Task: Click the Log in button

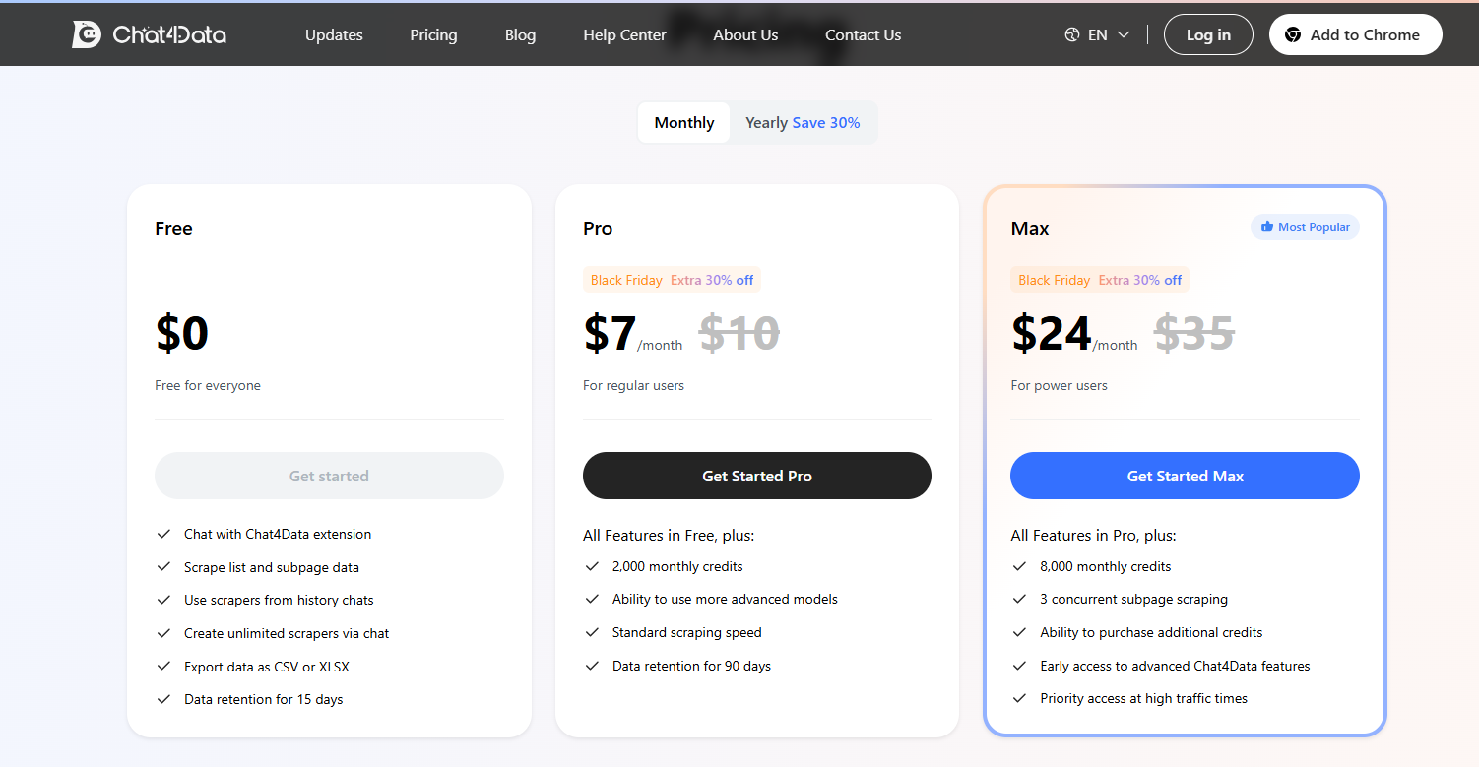Action: click(1208, 33)
